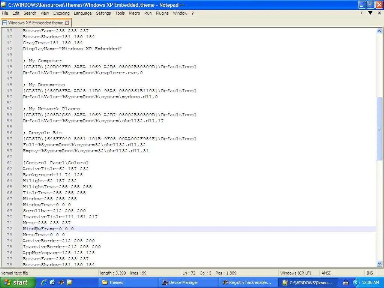The width and height of the screenshot is (384, 288).
Task: Open the View menu
Action: 45,13
